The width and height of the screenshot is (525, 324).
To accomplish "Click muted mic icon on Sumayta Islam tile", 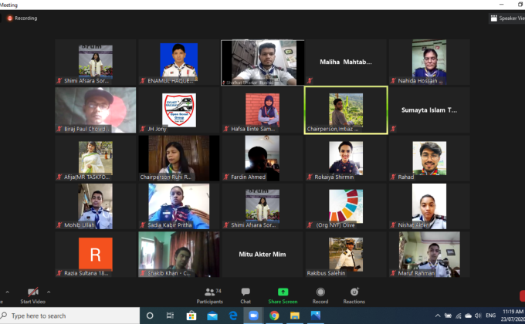I will point(393,129).
